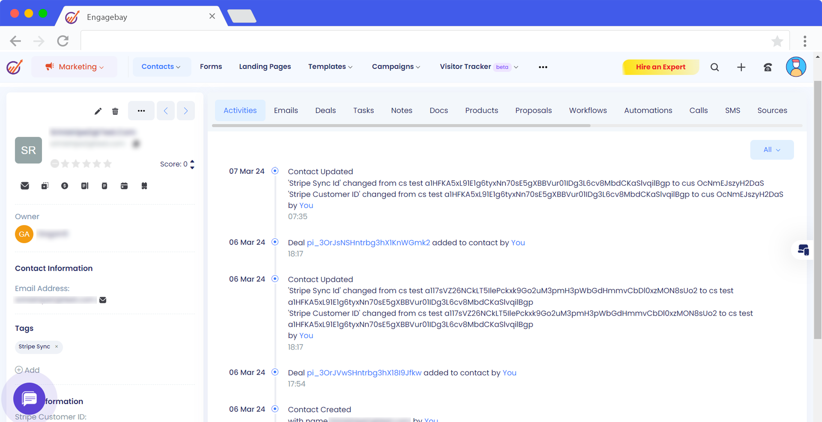The image size is (822, 422).
Task: Click the send email envelope quick action
Action: point(25,186)
